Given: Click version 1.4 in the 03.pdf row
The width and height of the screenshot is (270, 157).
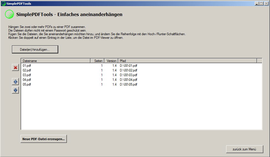Looking at the screenshot, I should pos(115,75).
